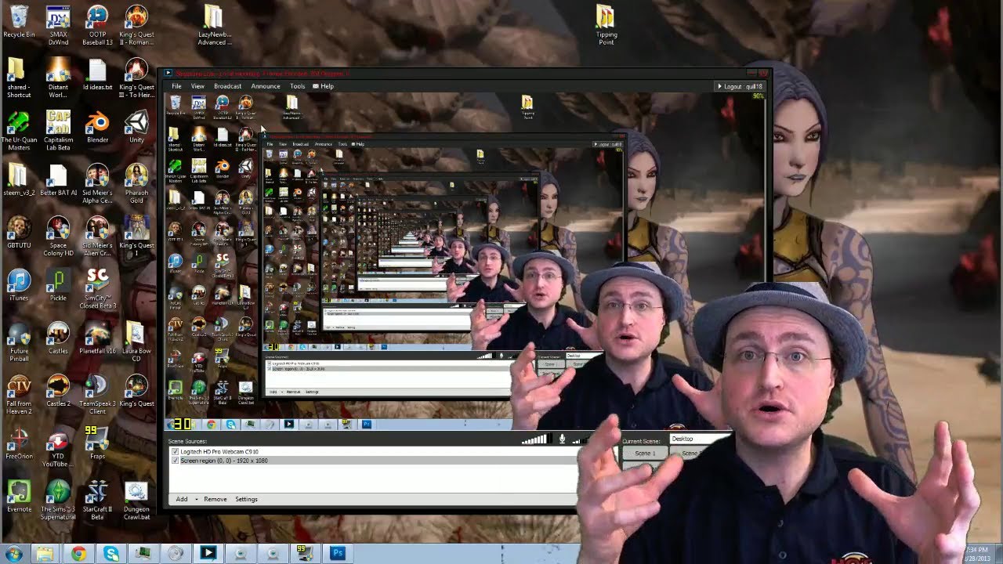Open Google Chrome from the taskbar
Screen dimensions: 1003x564
point(78,554)
